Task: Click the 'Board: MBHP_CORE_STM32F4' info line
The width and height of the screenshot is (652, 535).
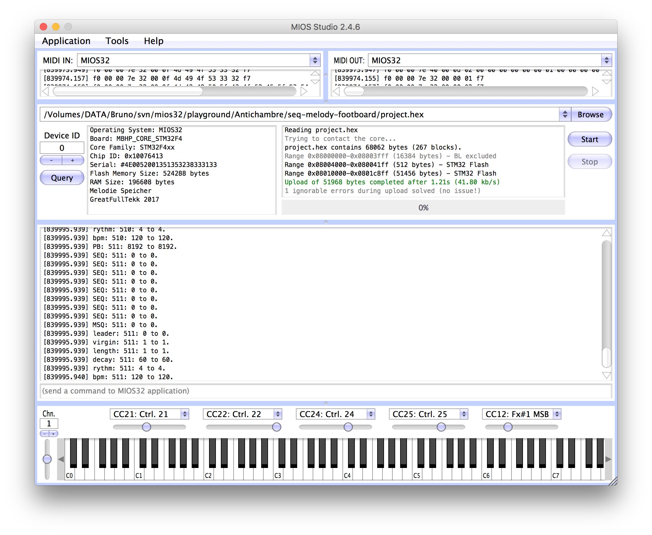Action: click(x=136, y=139)
